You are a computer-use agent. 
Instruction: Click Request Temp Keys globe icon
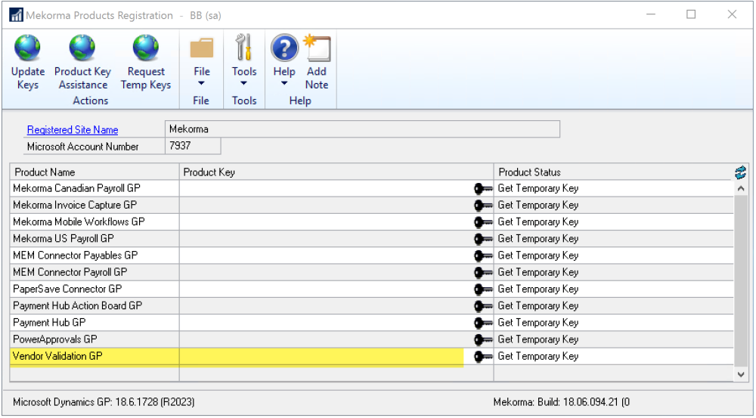tap(146, 48)
